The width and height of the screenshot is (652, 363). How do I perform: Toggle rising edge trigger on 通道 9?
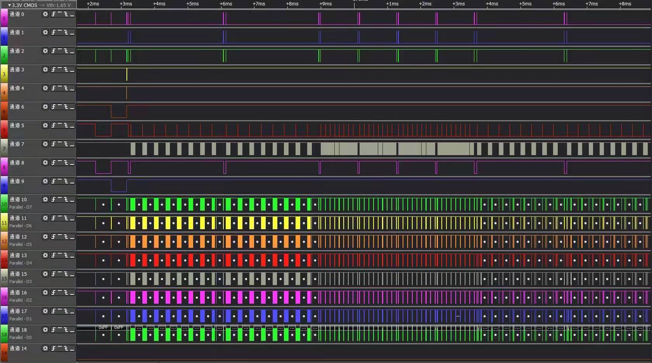coord(54,181)
